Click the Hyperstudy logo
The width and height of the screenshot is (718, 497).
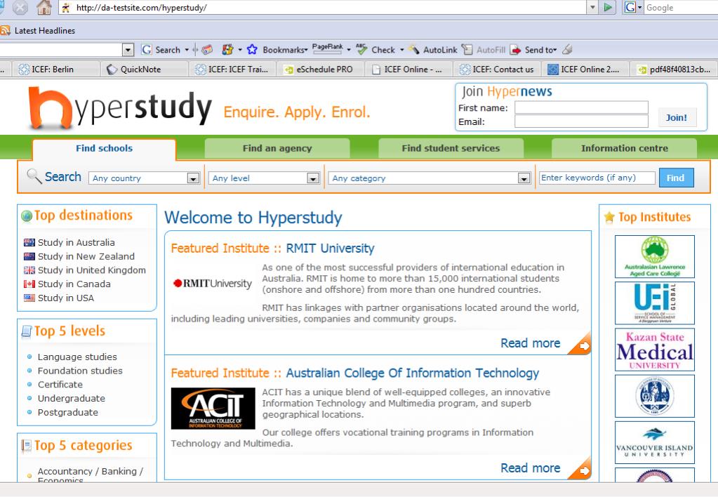pos(120,108)
